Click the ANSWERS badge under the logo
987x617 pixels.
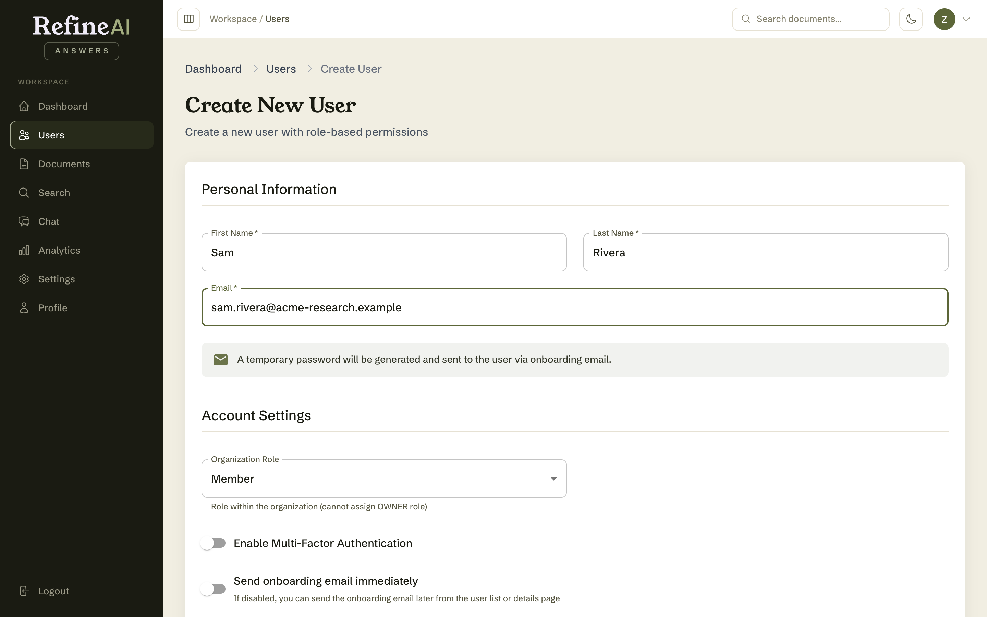coord(82,51)
